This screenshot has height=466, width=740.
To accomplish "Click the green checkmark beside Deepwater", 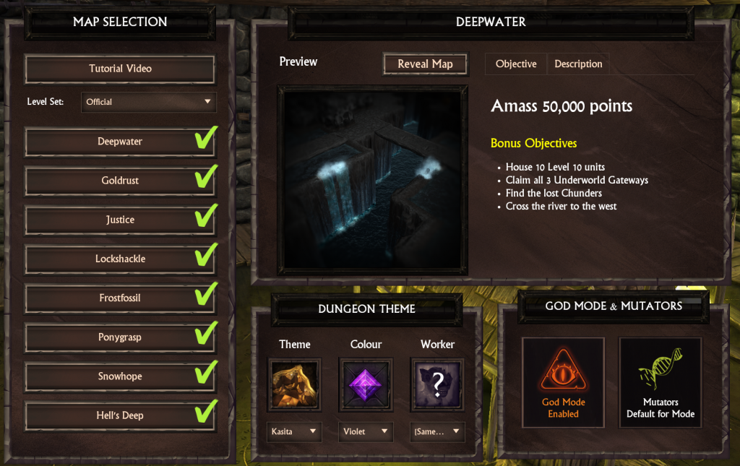I will 206,137.
